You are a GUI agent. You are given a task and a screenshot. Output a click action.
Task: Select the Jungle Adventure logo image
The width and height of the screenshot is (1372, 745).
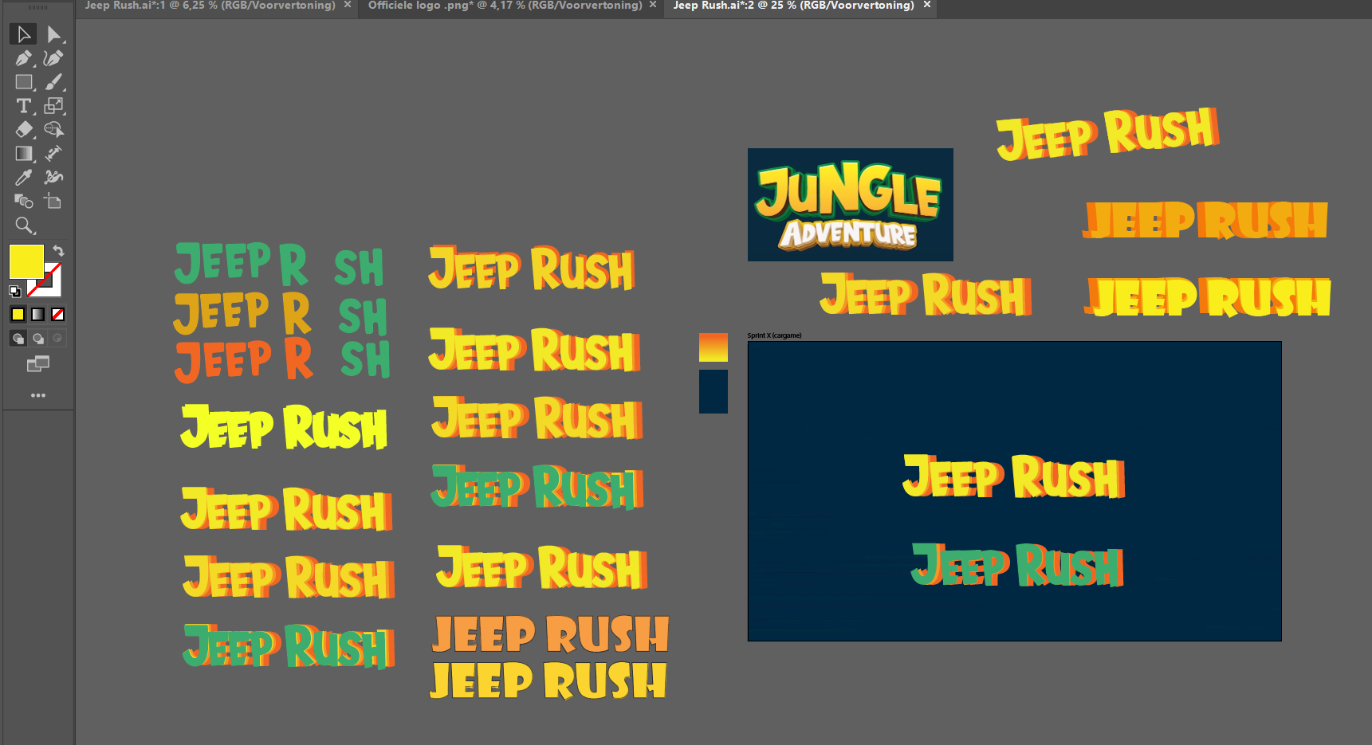click(x=850, y=205)
